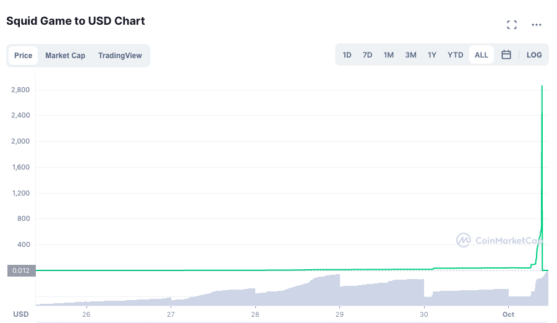The width and height of the screenshot is (557, 323).
Task: Open fullscreen chart view icon
Action: point(511,25)
